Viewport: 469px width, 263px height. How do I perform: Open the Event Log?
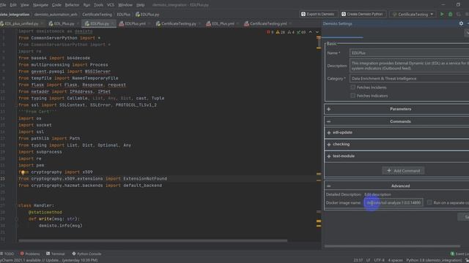tap(459, 254)
